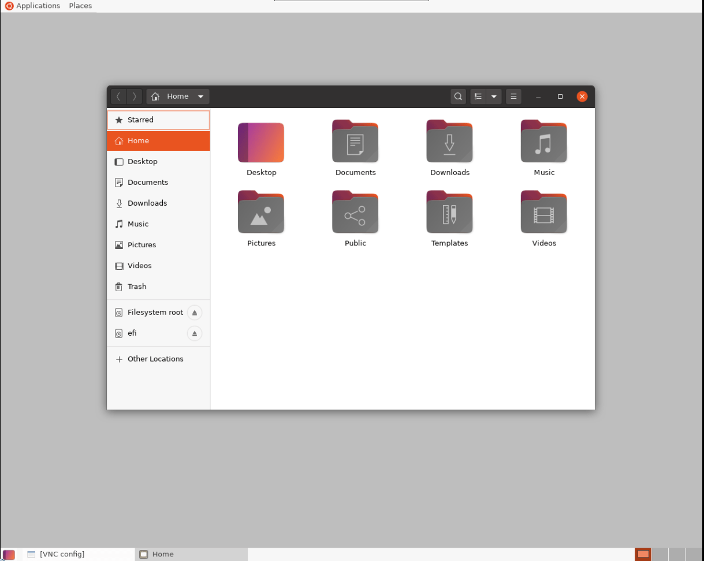Click the Home window in the taskbar
Viewport: 704px width, 561px height.
(191, 554)
